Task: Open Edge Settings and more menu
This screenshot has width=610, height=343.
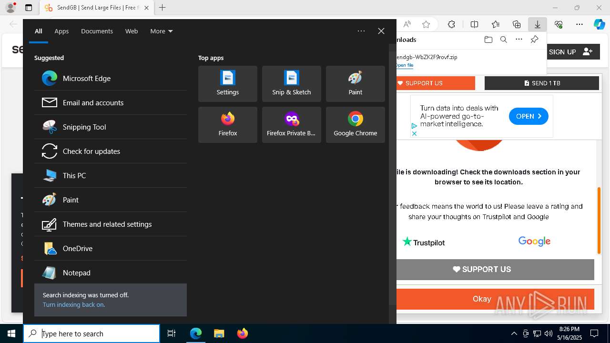Action: 579,24
